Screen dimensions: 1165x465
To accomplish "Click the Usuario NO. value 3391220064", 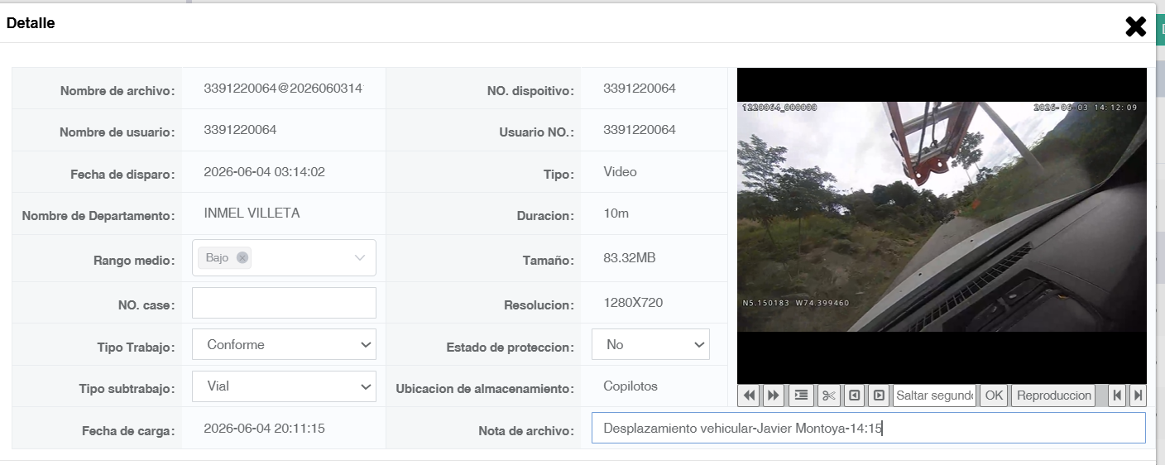I will 640,130.
